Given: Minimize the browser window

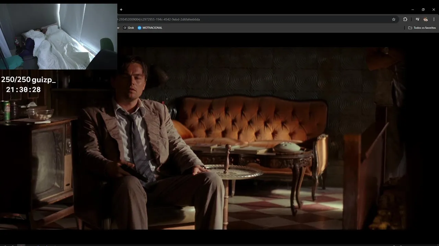Looking at the screenshot, I should tap(413, 10).
